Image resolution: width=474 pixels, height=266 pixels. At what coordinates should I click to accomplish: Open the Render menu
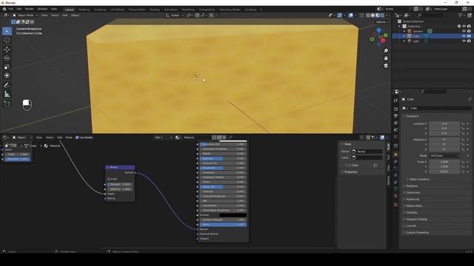tap(30, 10)
